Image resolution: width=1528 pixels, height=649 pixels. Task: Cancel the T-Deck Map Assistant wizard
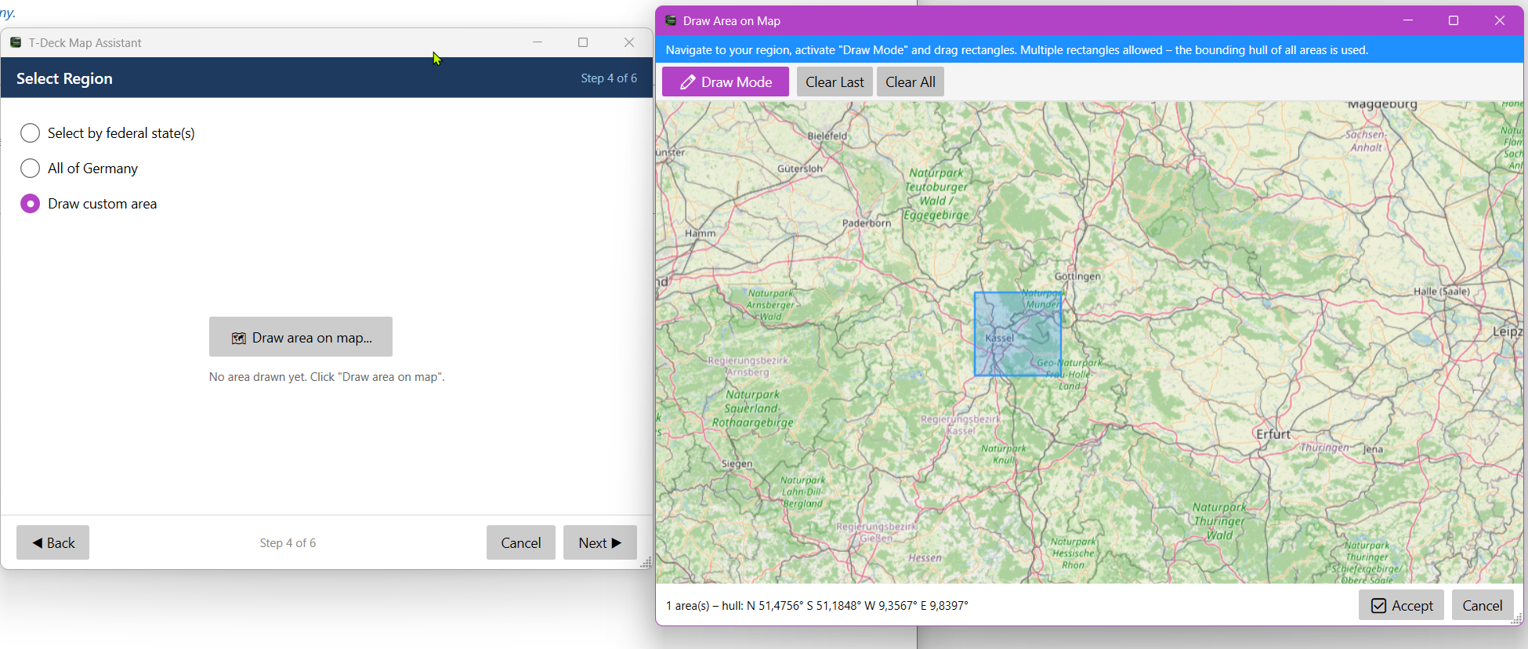pyautogui.click(x=521, y=542)
